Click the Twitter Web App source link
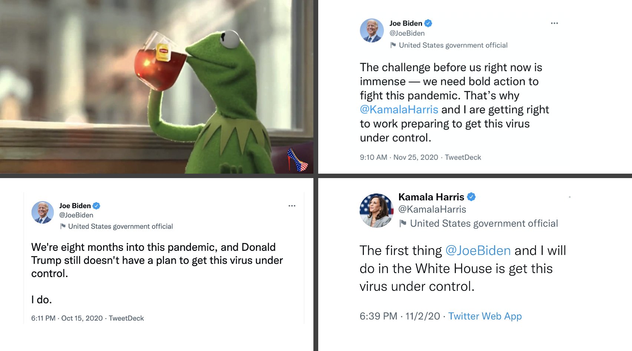Viewport: 632px width, 351px height. click(485, 316)
